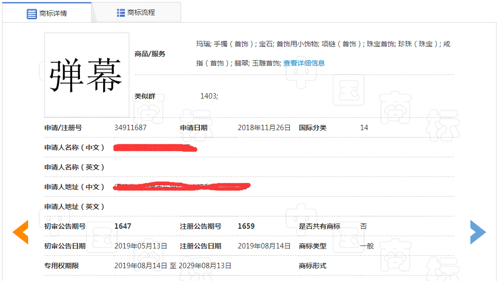Click the application date 2018年11月26日
The width and height of the screenshot is (501, 281).
(264, 128)
